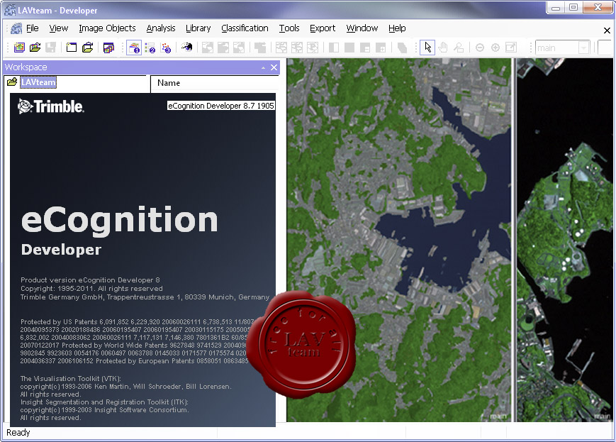Screen dimensions: 616x442
Task: Click the zoom in plus magnifier icon
Action: [495, 48]
